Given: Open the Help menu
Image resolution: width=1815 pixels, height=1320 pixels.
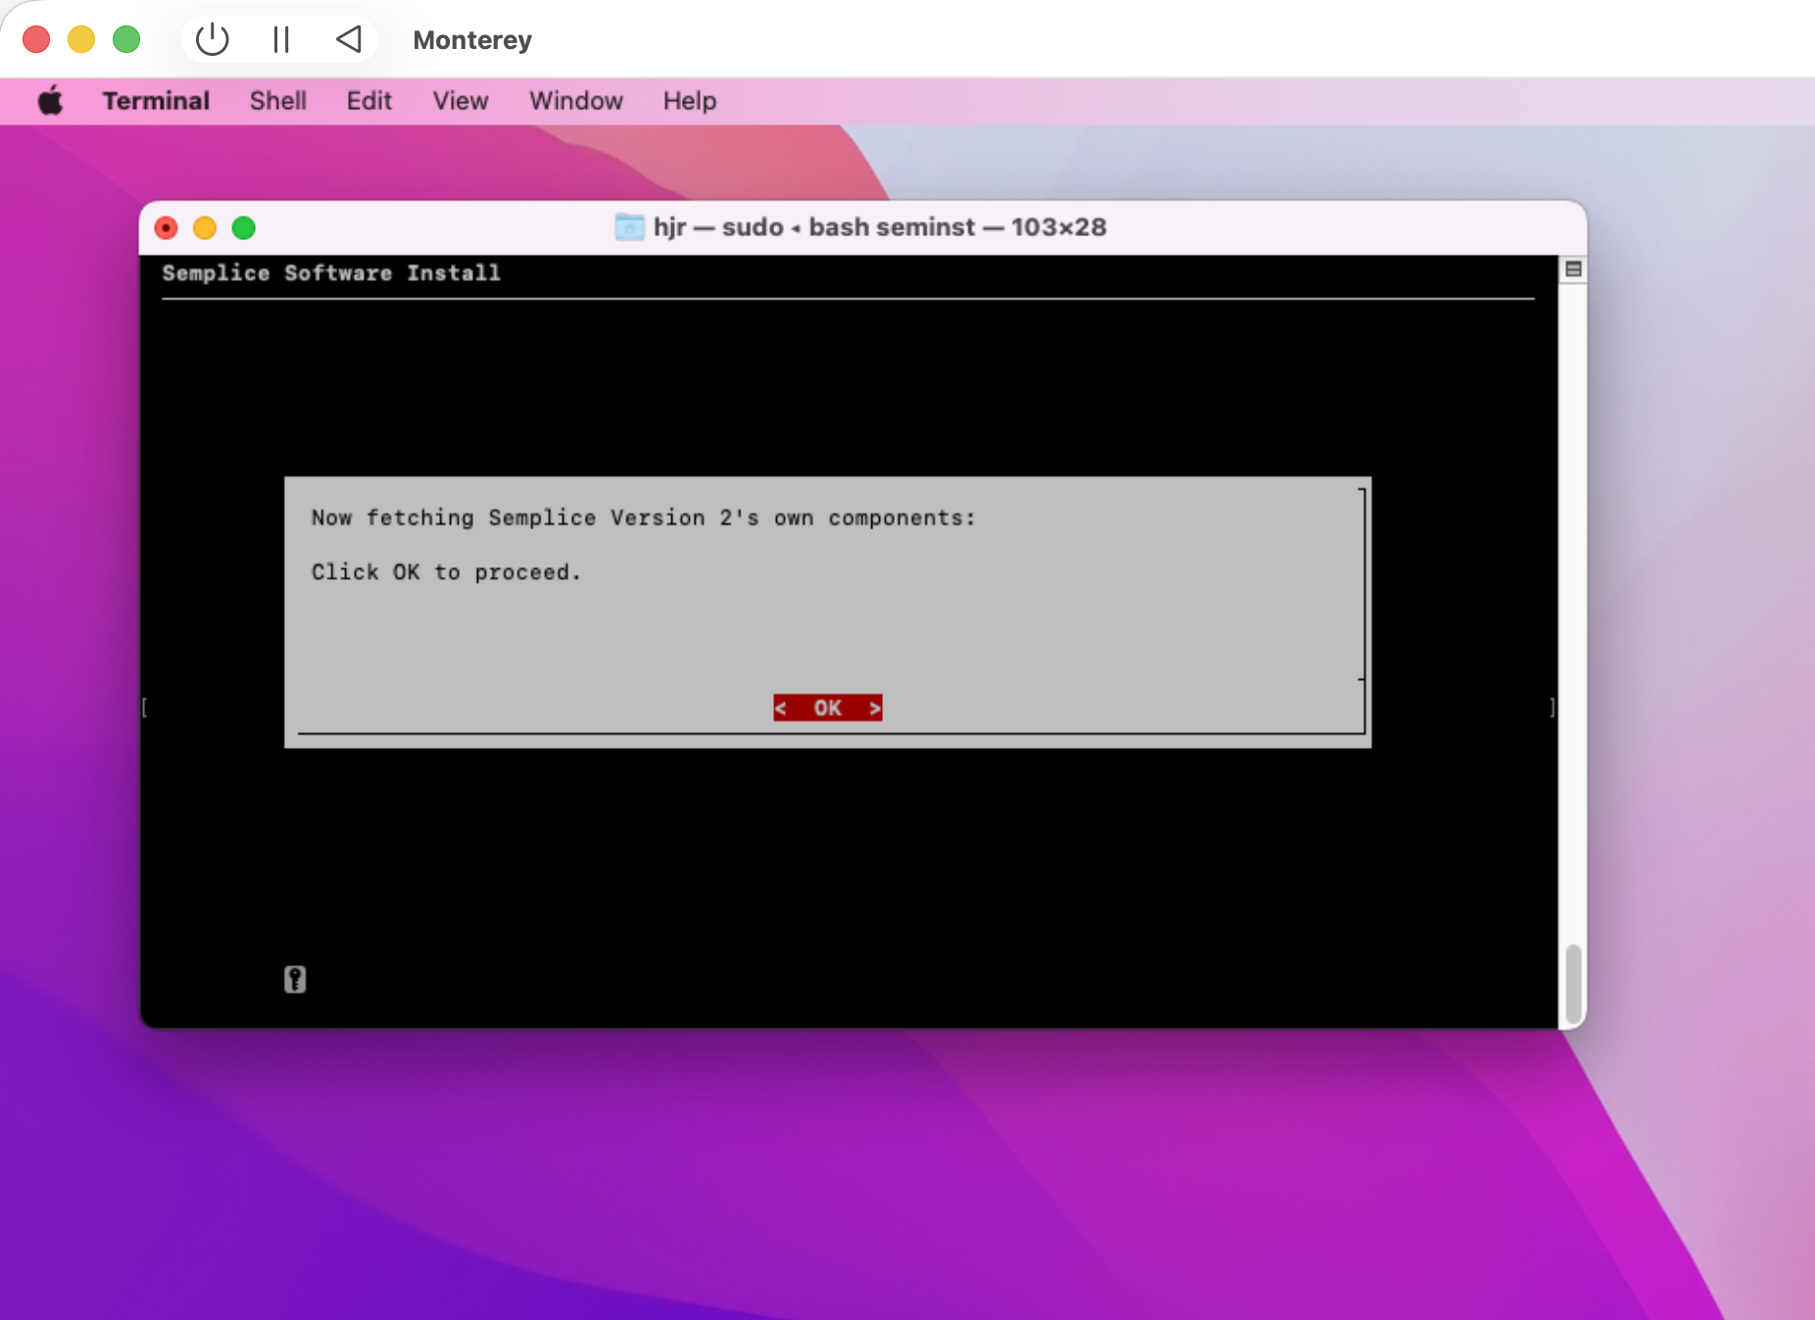Looking at the screenshot, I should pos(689,100).
